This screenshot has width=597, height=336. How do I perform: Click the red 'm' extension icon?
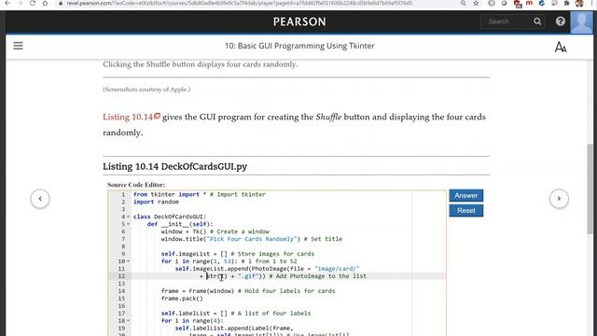coord(529,3)
